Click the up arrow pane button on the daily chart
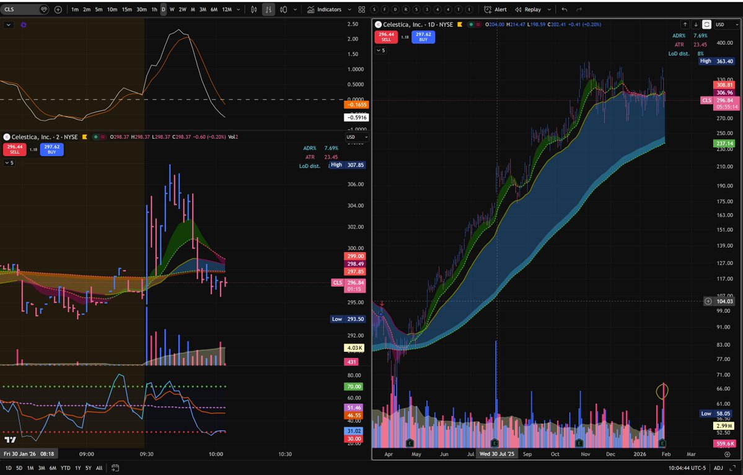743x475 pixels. [x=685, y=24]
